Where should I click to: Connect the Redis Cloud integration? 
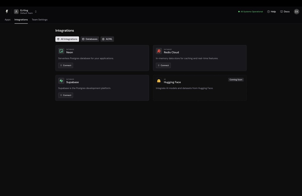click(163, 65)
